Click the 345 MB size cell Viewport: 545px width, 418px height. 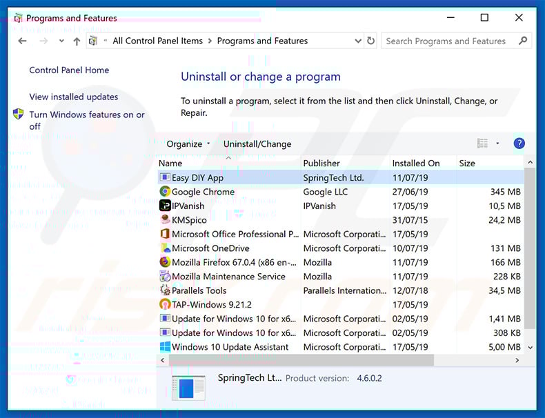pyautogui.click(x=506, y=192)
